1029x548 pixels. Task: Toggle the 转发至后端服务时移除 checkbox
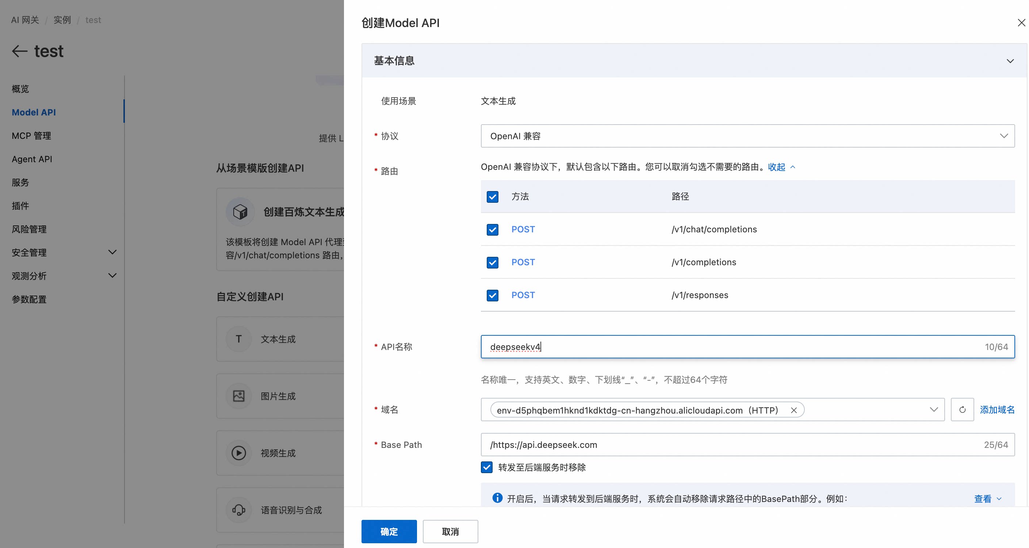coord(486,467)
